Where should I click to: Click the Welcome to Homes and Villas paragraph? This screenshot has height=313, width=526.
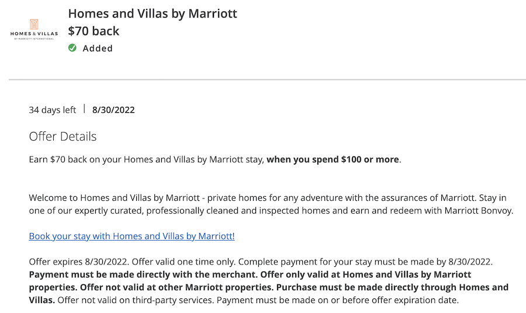coord(271,204)
